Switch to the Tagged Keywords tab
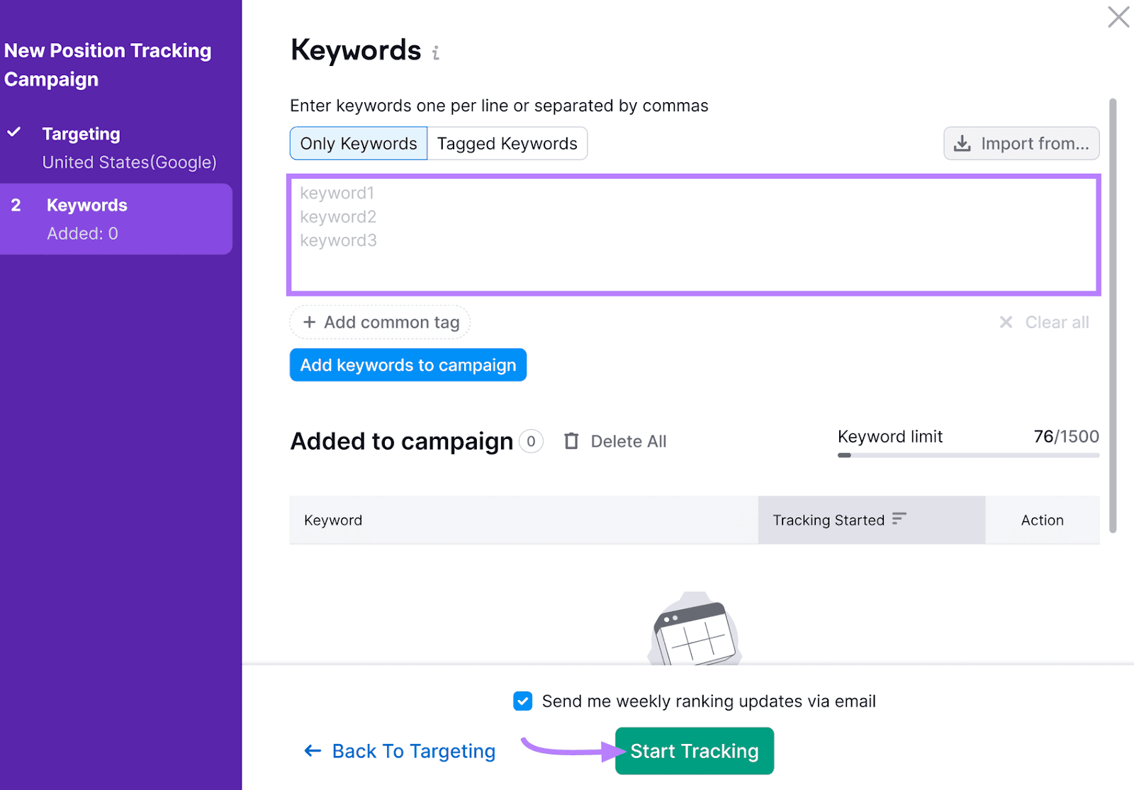The width and height of the screenshot is (1134, 790). 507,143
